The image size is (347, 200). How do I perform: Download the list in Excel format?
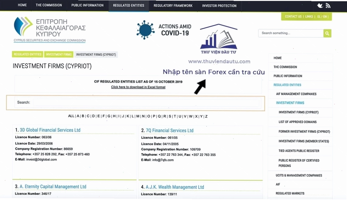(138, 87)
